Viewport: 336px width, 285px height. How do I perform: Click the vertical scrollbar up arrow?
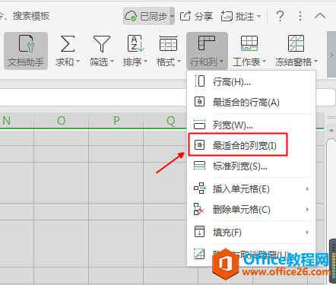coord(331,131)
